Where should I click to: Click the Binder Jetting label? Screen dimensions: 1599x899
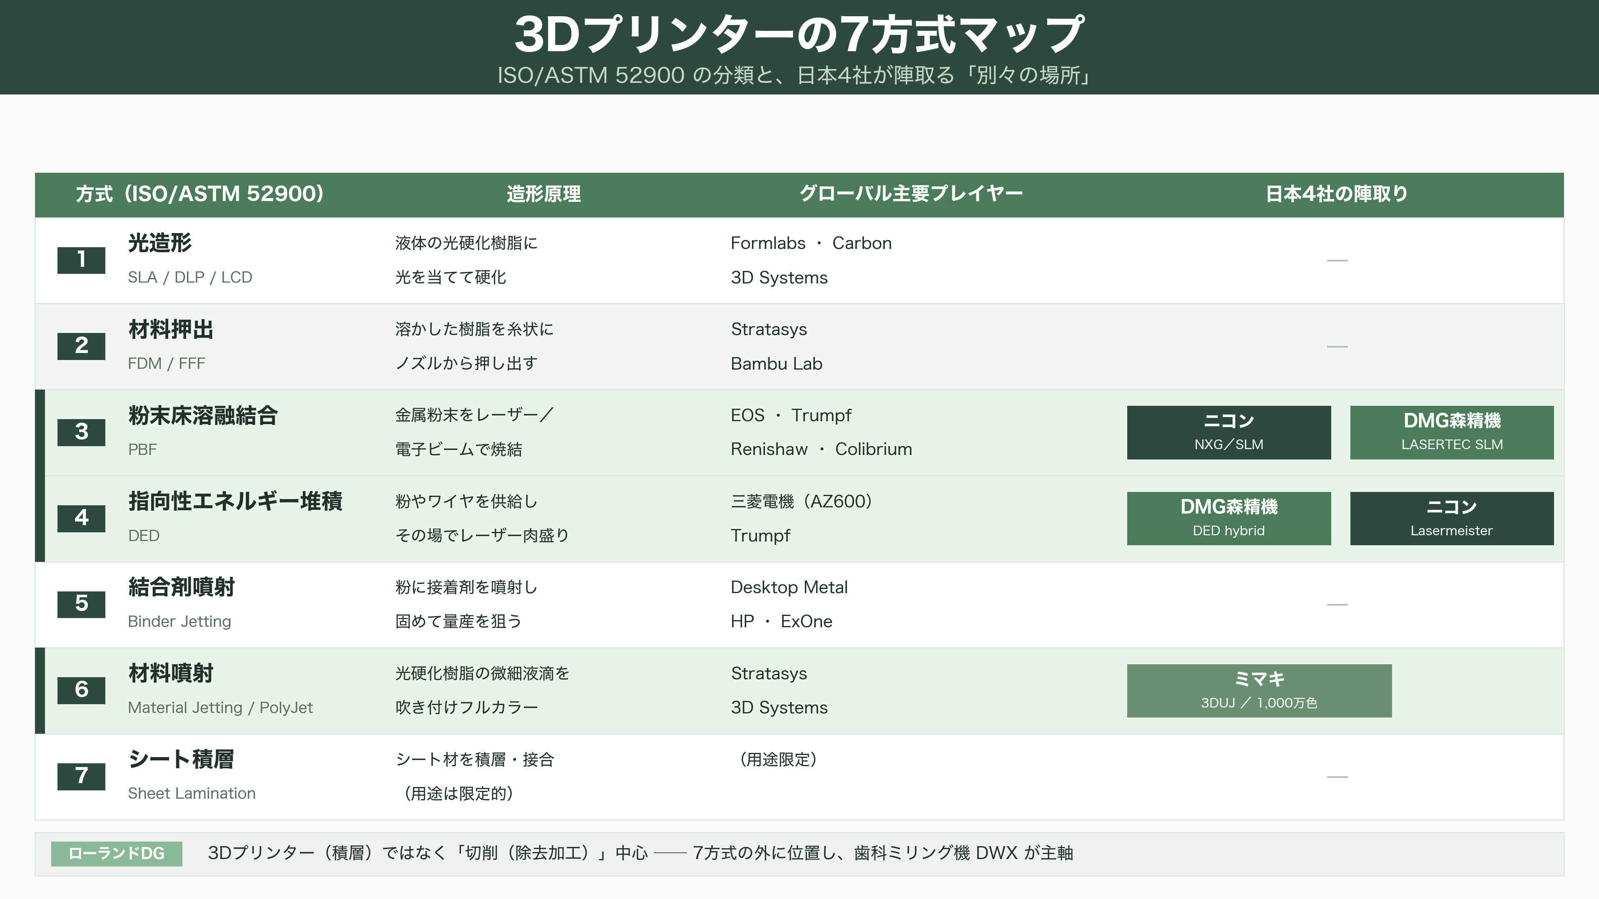tap(179, 622)
